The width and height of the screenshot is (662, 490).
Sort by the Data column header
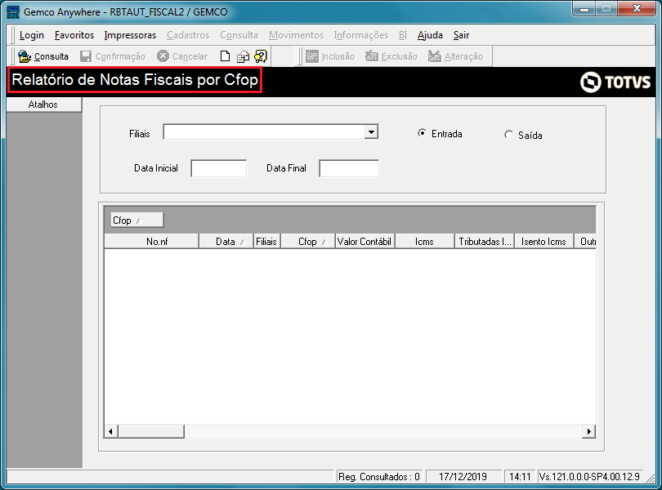[x=226, y=242]
